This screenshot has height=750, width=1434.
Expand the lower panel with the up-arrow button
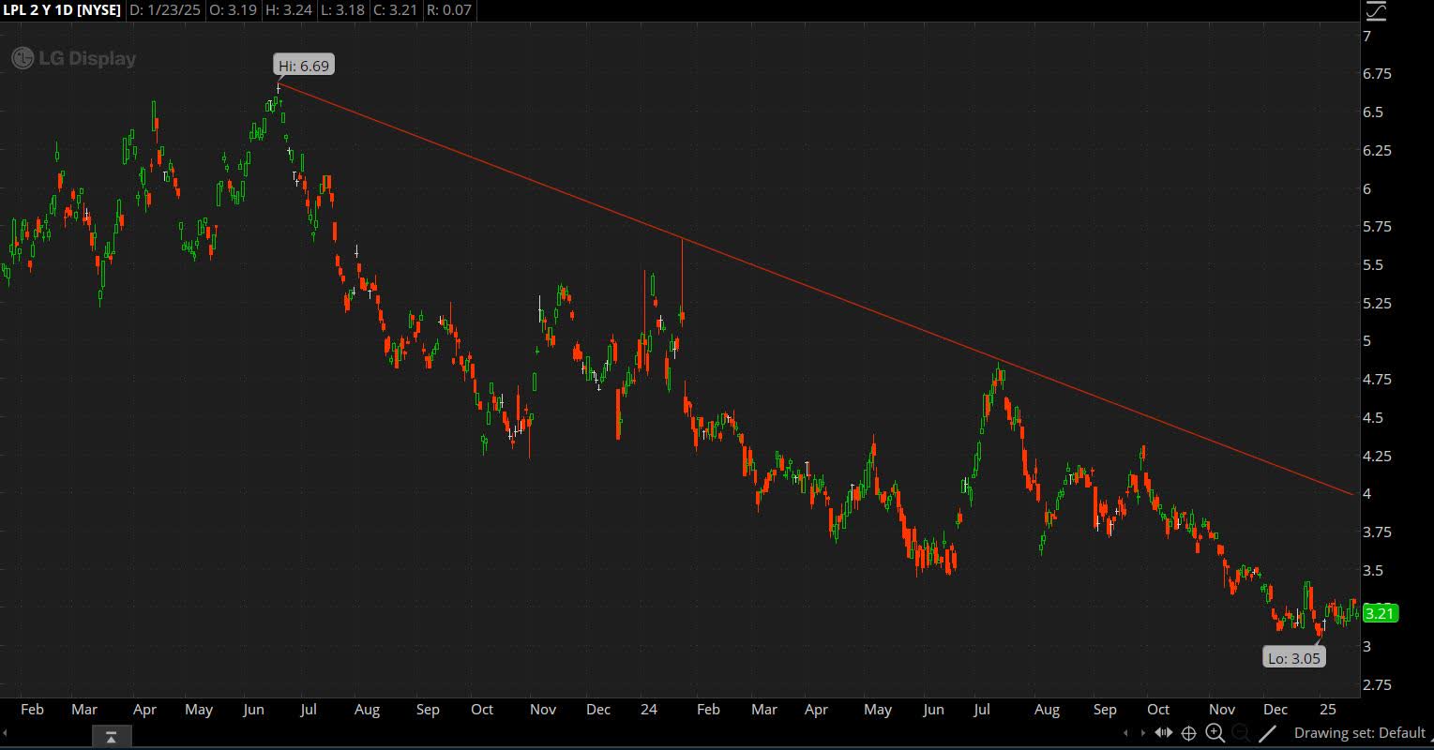[x=111, y=738]
